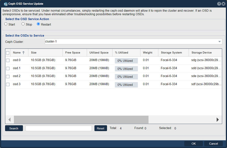
Task: Click the Found count label
Action: 139,128
